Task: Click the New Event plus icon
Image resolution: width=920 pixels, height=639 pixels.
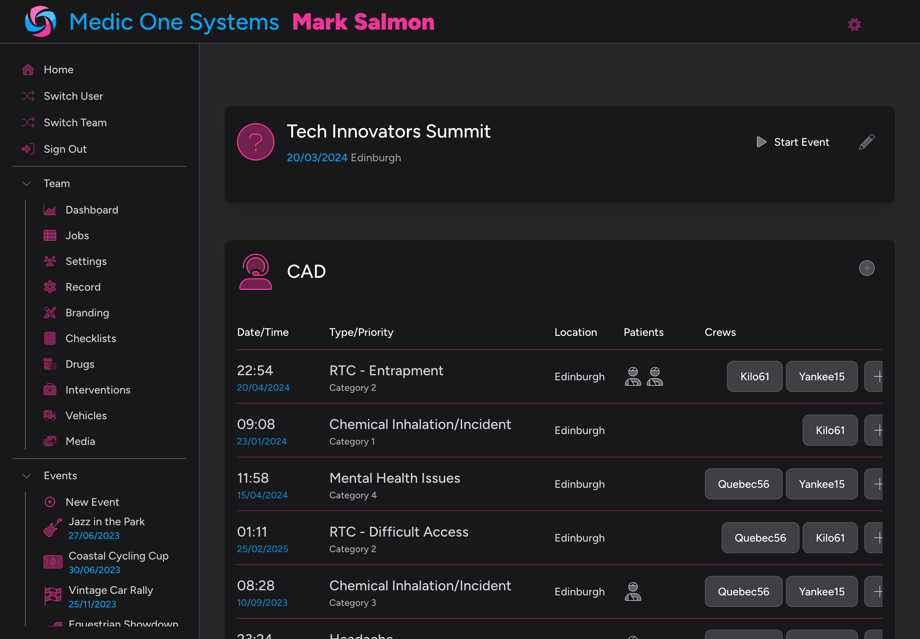Action: tap(50, 502)
